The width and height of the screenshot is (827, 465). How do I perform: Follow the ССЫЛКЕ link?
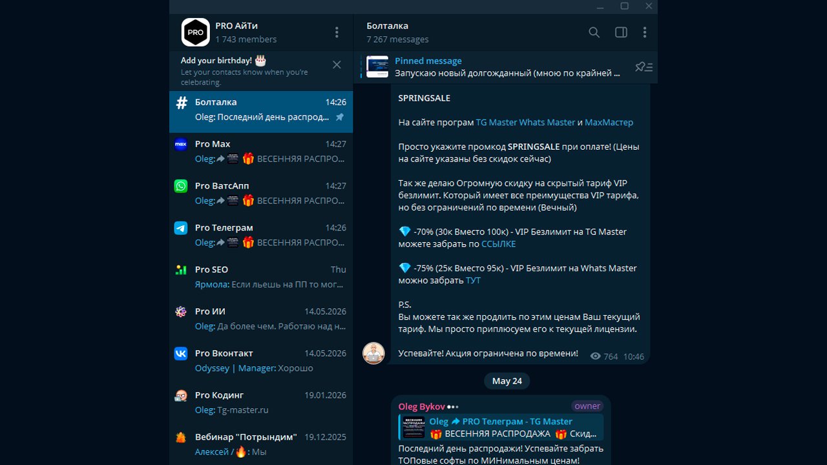tap(499, 244)
